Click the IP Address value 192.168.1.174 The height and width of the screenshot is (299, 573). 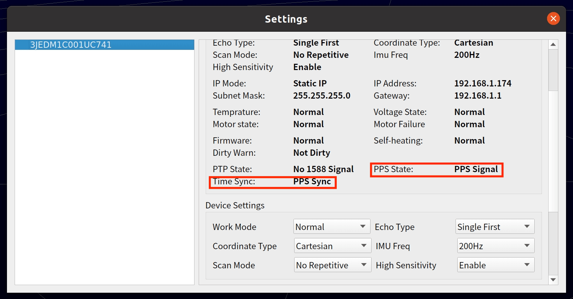coord(482,83)
